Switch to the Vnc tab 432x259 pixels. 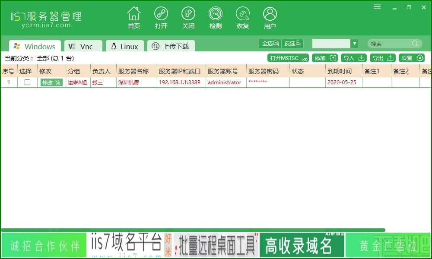point(83,46)
